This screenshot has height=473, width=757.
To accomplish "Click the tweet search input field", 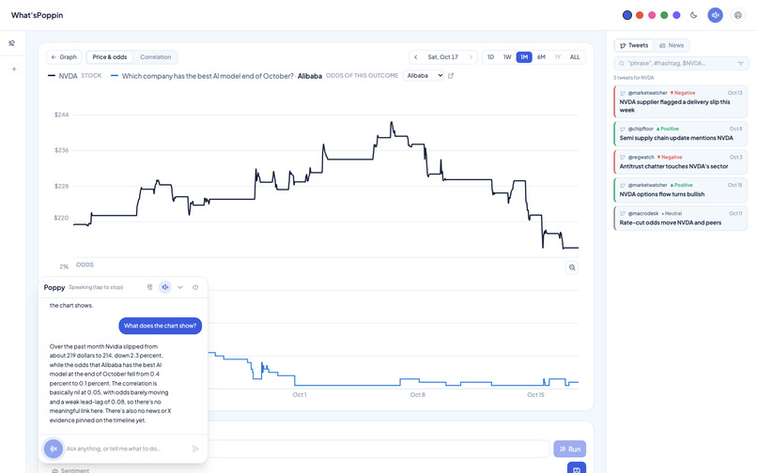I will click(680, 63).
